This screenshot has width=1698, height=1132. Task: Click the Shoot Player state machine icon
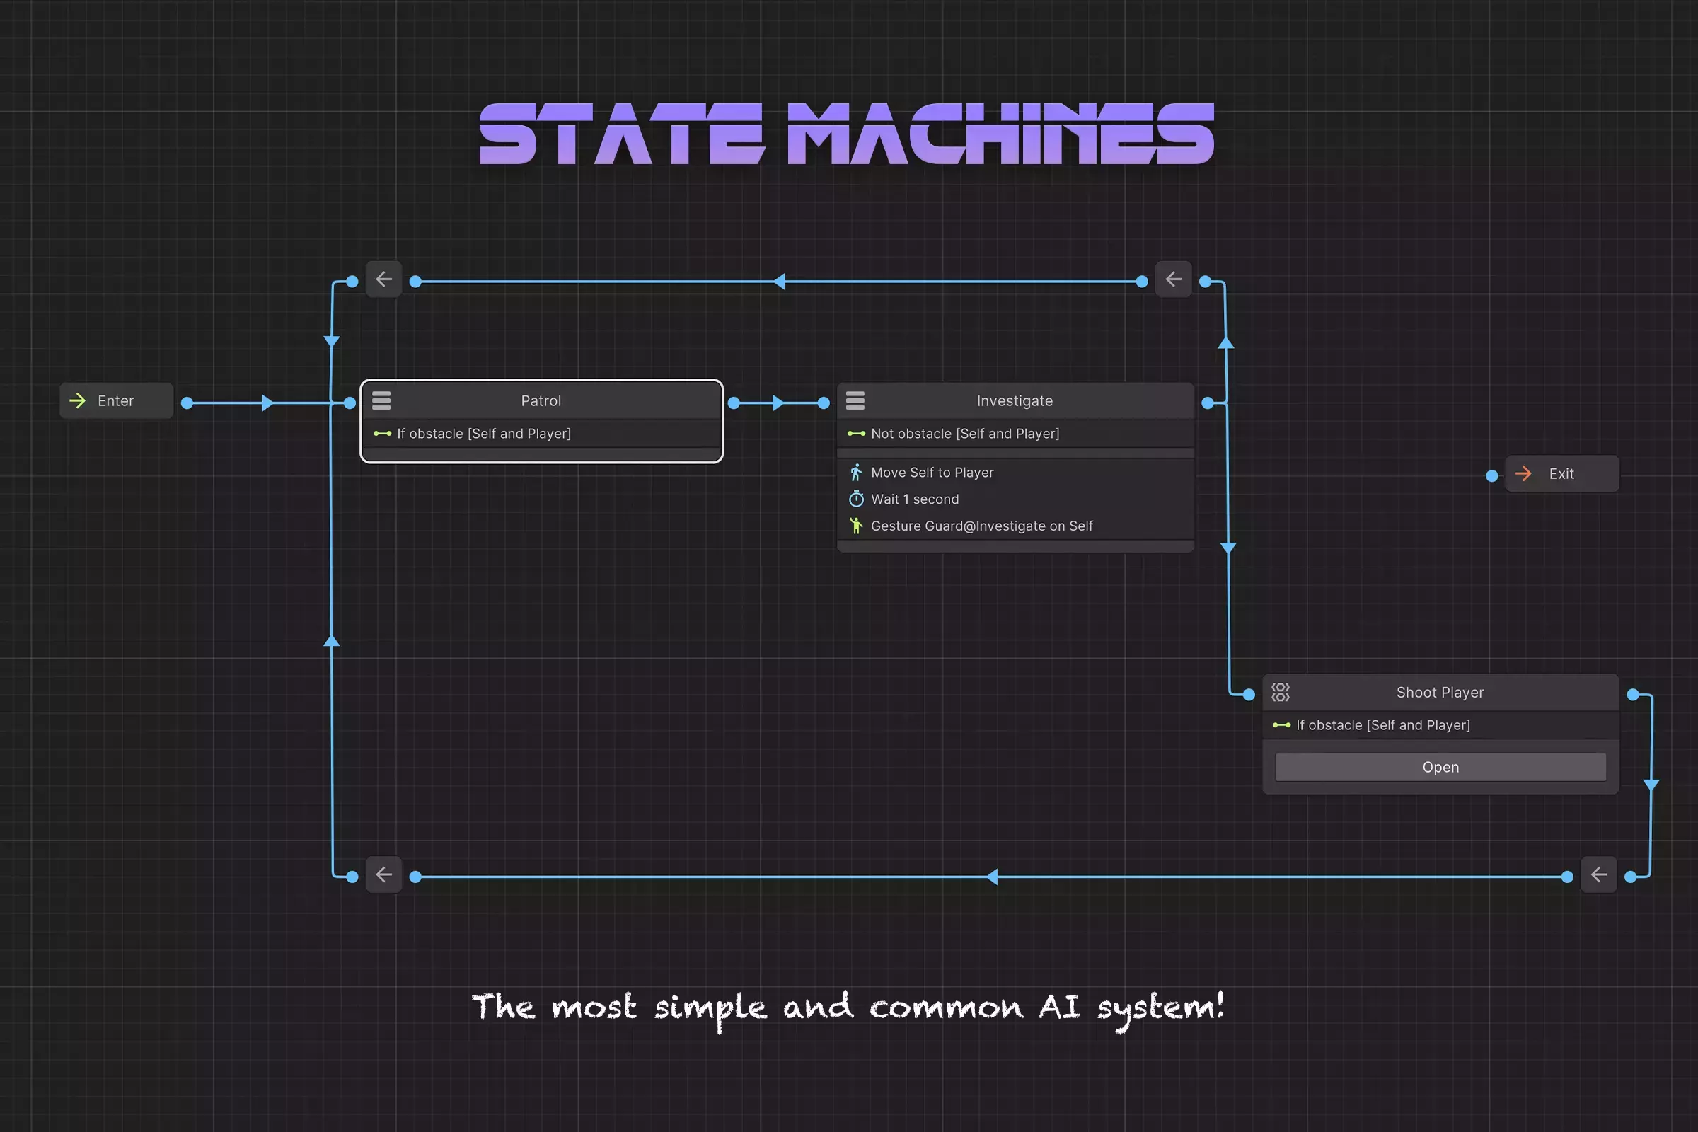click(x=1280, y=693)
